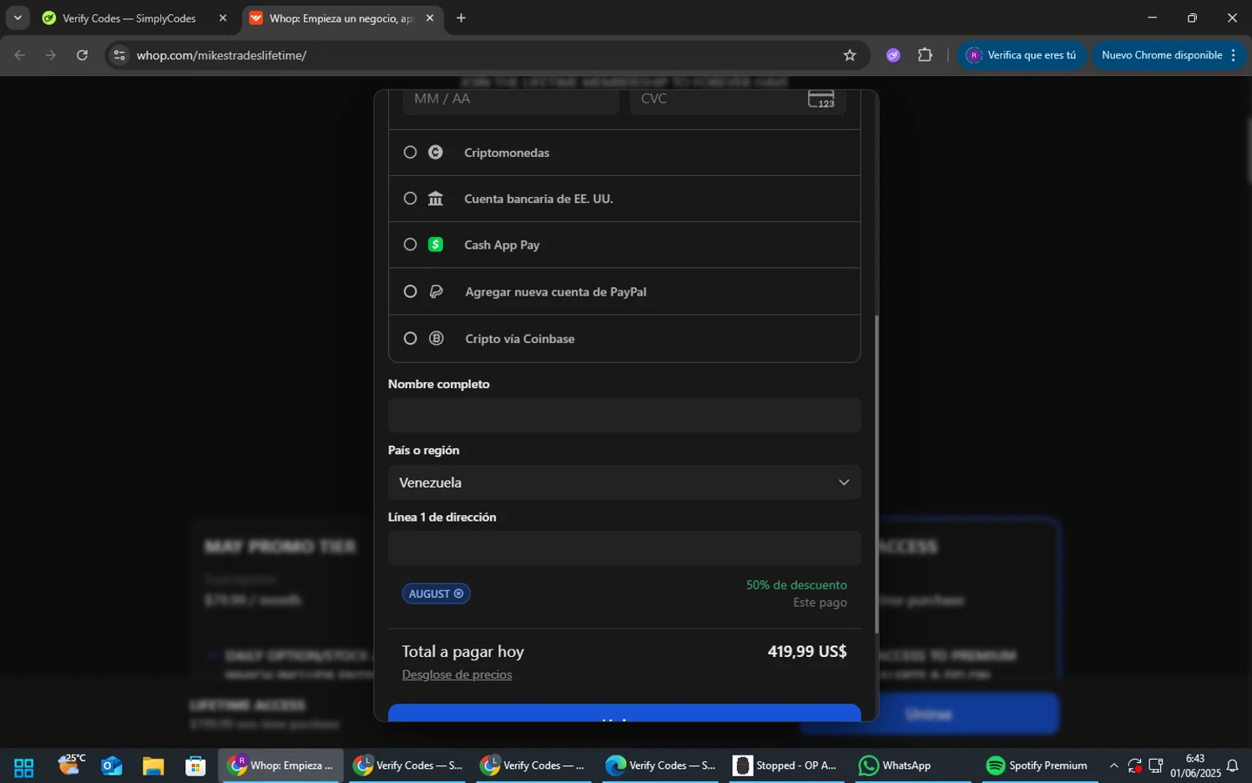
Task: Click the bank building icon
Action: (436, 199)
